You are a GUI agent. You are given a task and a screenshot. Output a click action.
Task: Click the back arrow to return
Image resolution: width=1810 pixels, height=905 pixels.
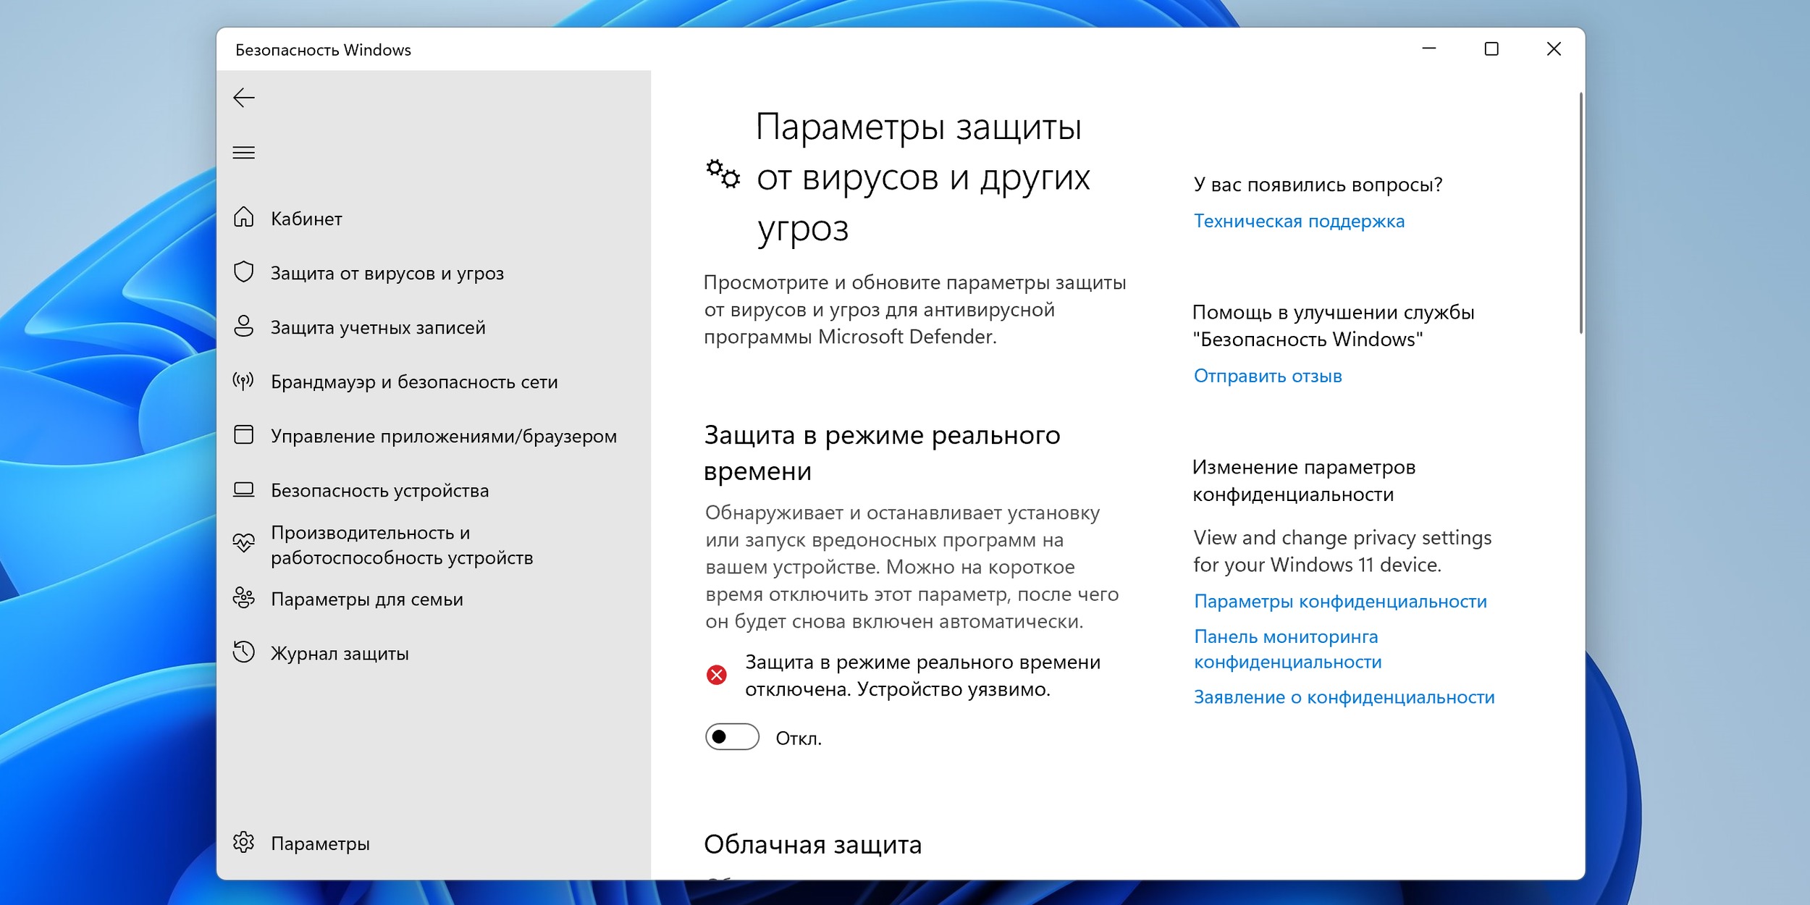point(245,97)
